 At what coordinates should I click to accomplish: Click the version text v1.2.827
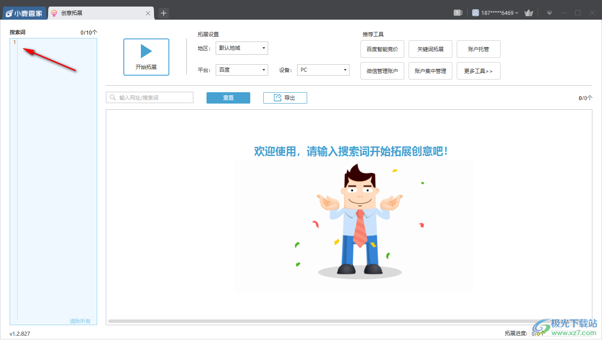[20, 333]
